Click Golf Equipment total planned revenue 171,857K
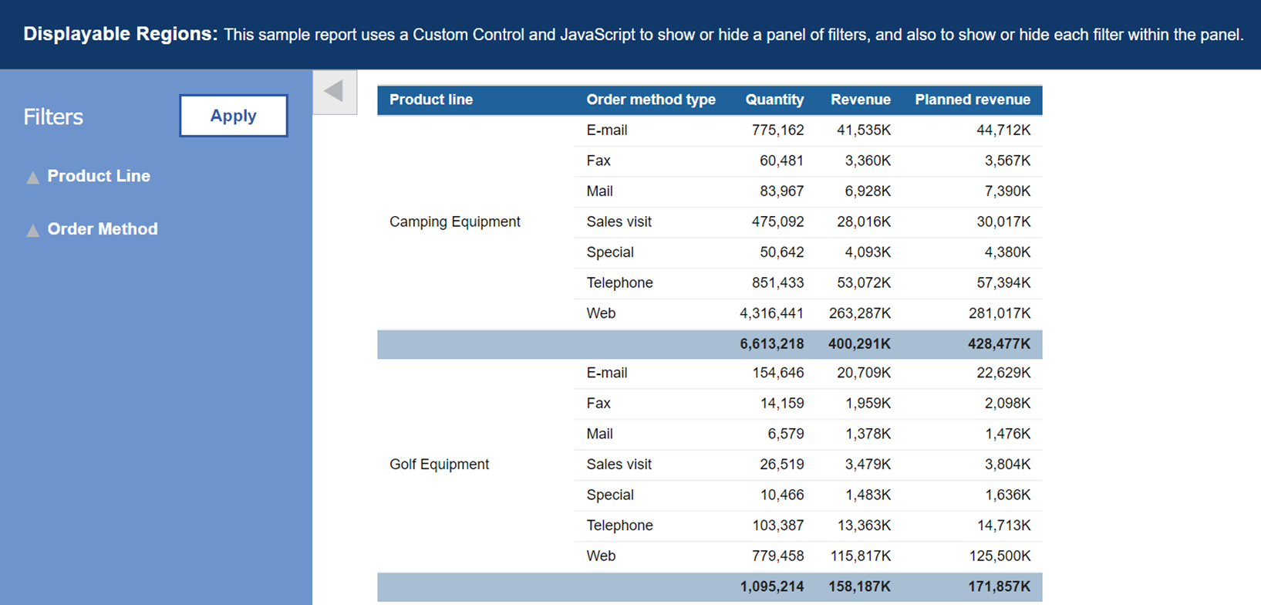 [x=1000, y=586]
